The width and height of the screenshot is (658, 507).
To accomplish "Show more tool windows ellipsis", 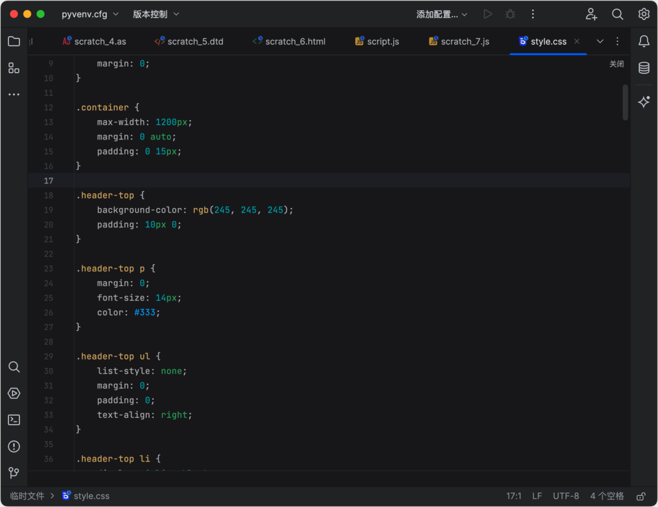I will [x=14, y=95].
